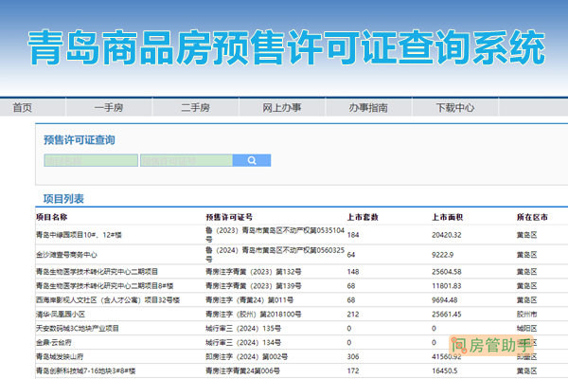Open project 清华·凤凰园小区

pyautogui.click(x=61, y=314)
